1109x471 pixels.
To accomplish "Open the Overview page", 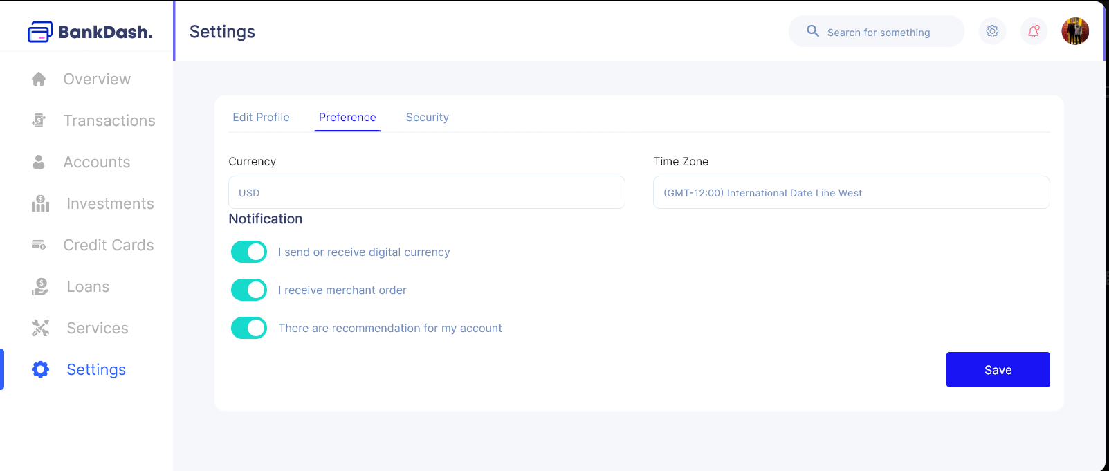I will tap(97, 79).
